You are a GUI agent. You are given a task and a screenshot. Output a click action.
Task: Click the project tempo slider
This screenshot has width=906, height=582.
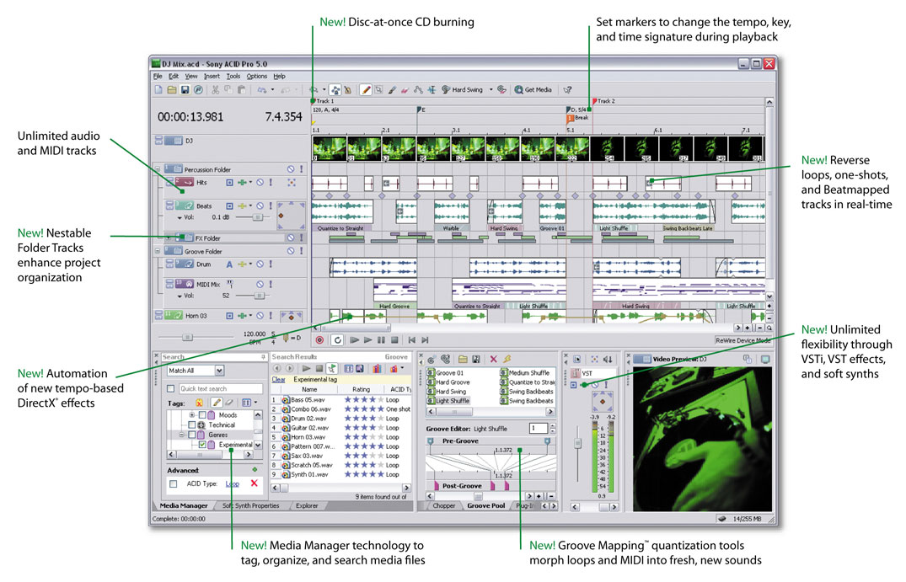coord(187,337)
